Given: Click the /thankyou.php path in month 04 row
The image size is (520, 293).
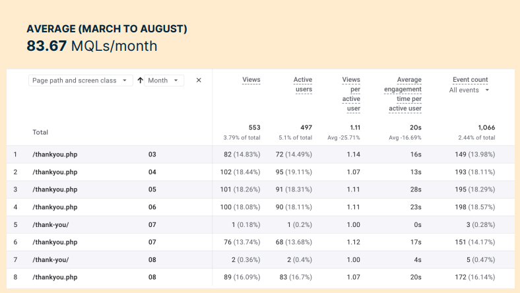Looking at the screenshot, I should pyautogui.click(x=55, y=172).
